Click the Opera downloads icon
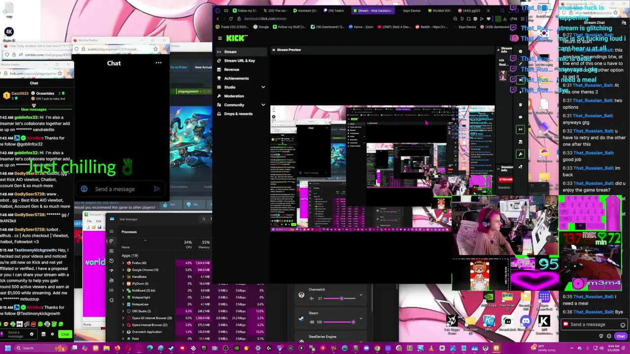 pyautogui.click(x=505, y=19)
